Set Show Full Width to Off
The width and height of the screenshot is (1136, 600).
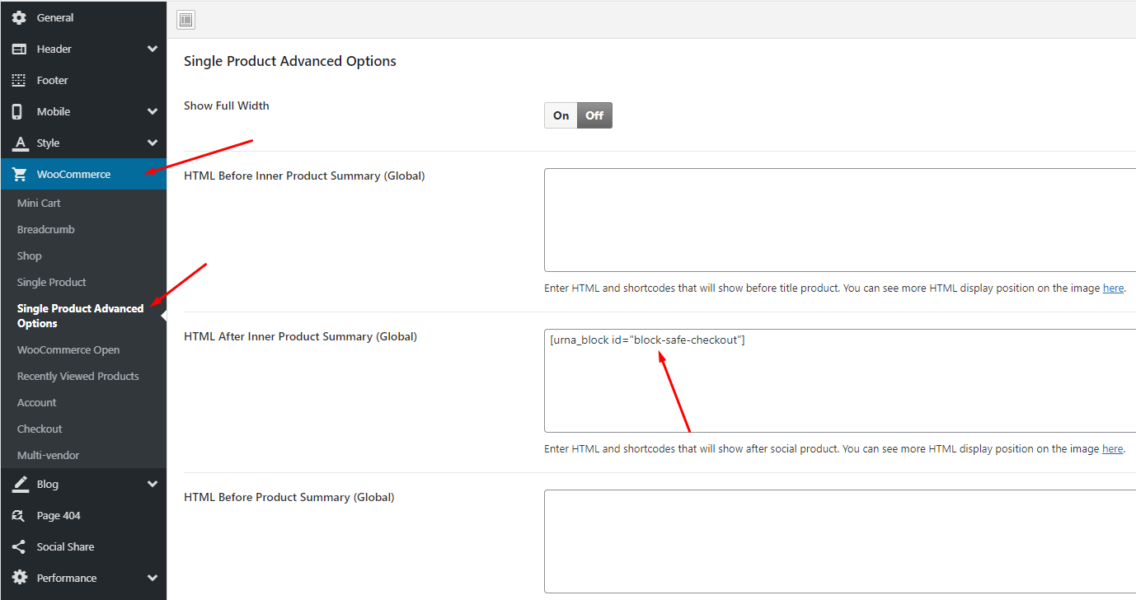pos(594,115)
